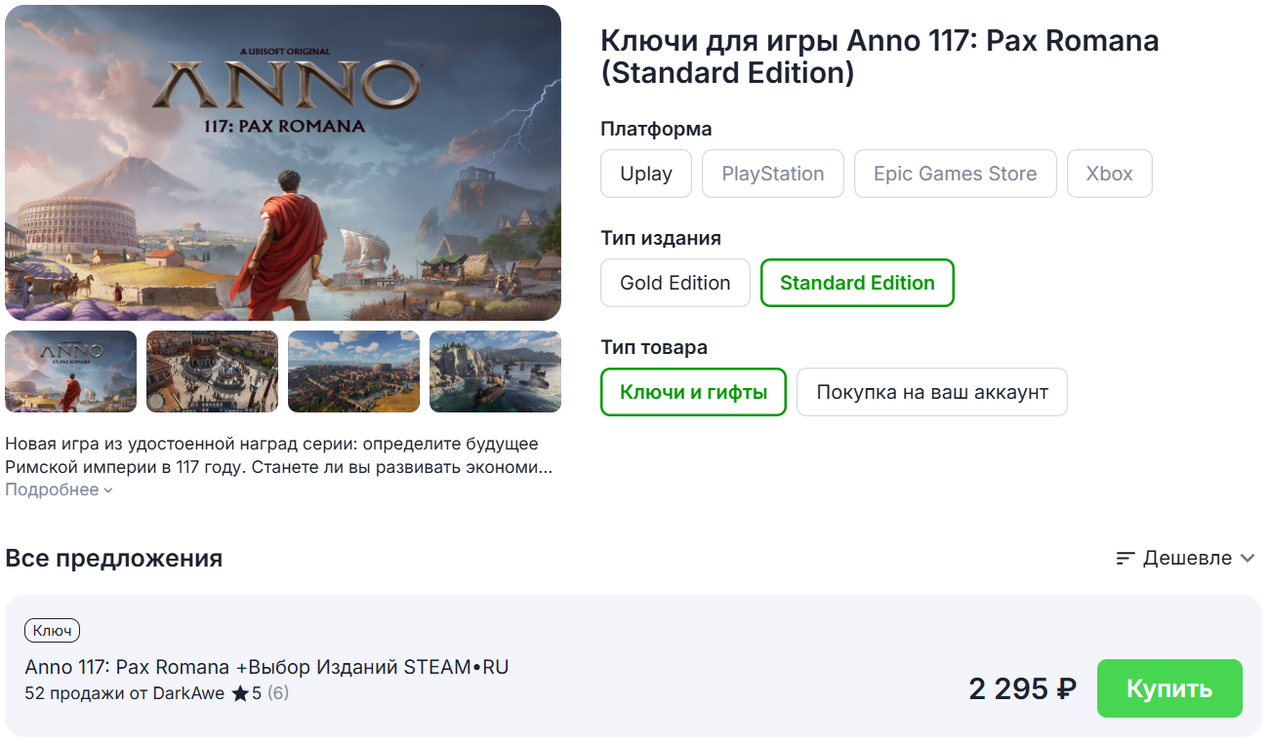Image resolution: width=1269 pixels, height=743 pixels.
Task: Open the first thumbnail with Anno cover art
Action: [x=70, y=371]
